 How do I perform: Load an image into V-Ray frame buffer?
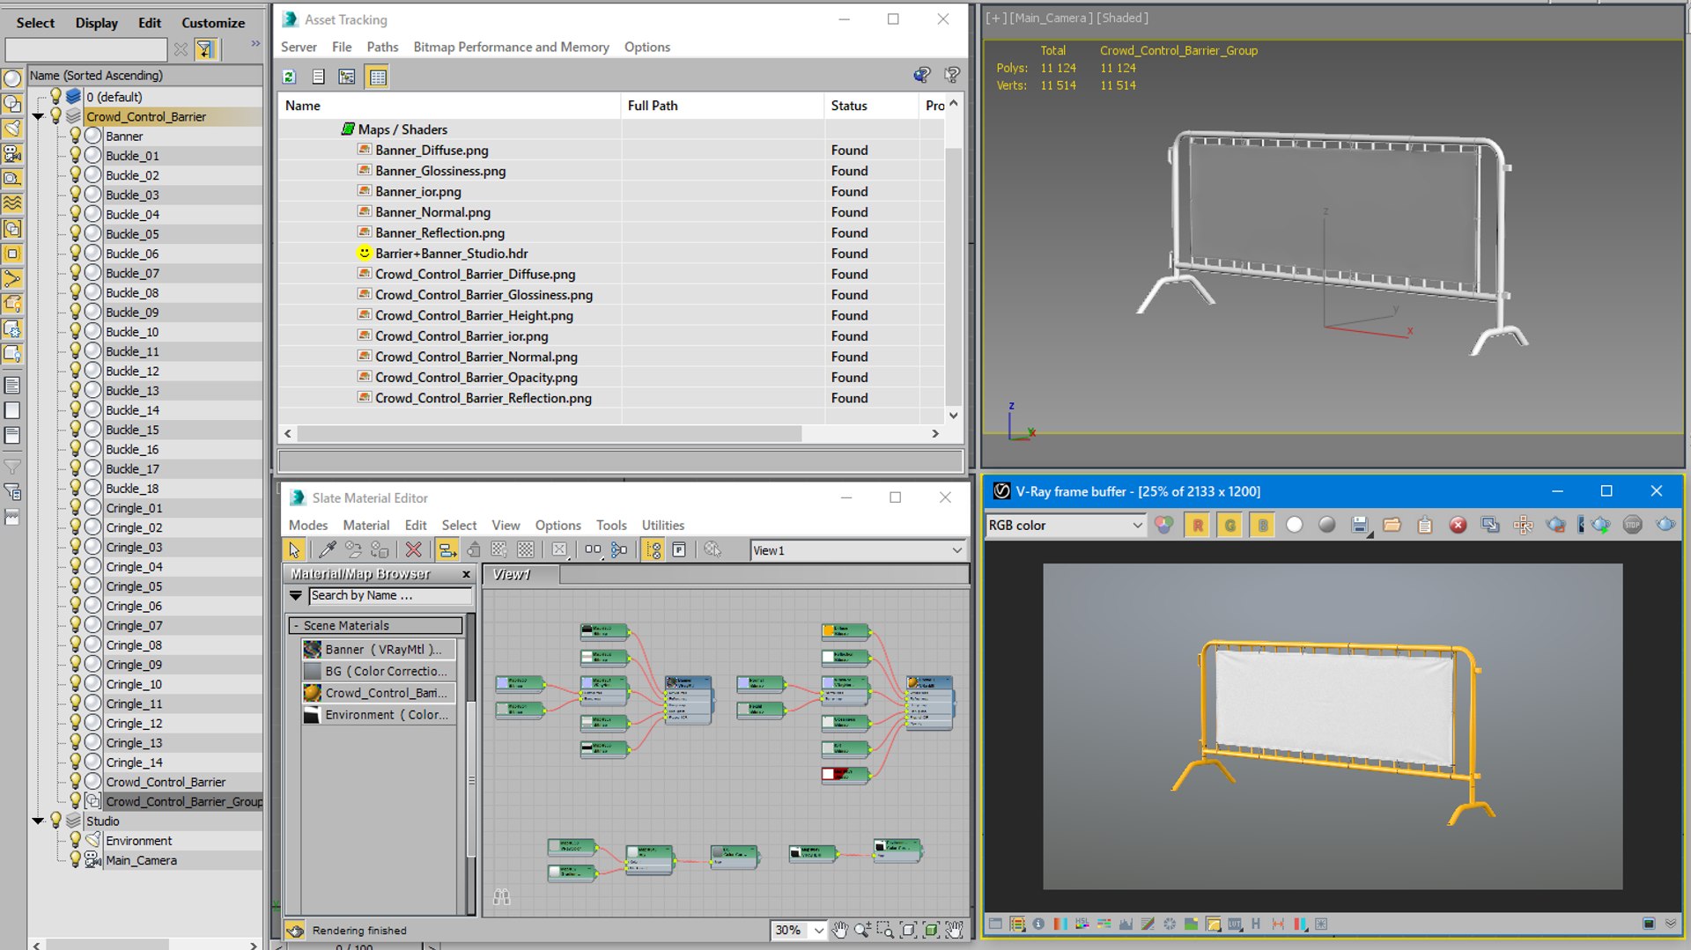[1392, 526]
